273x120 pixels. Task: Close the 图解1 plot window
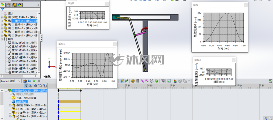click(246, 5)
